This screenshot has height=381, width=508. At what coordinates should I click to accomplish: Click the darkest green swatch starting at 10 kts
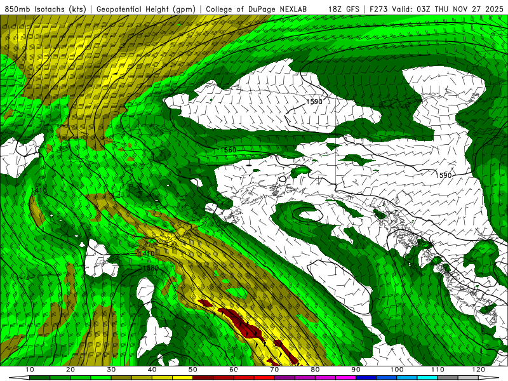coord(39,378)
